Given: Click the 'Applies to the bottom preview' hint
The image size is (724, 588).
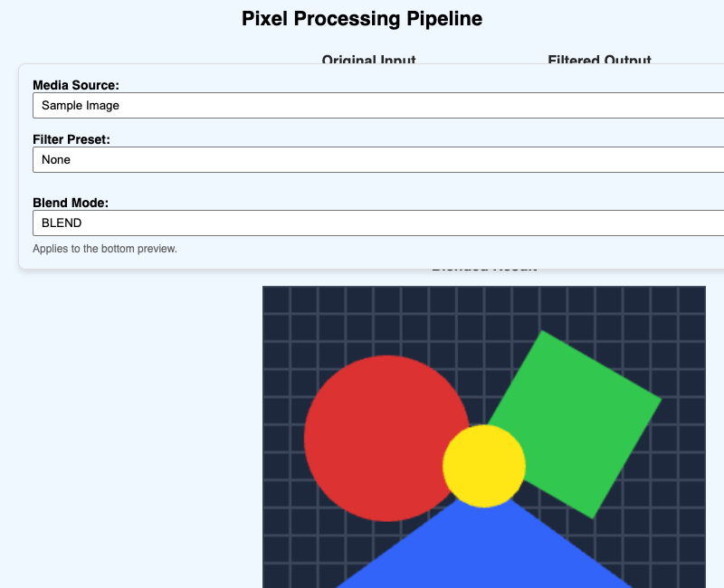Looking at the screenshot, I should click(105, 249).
